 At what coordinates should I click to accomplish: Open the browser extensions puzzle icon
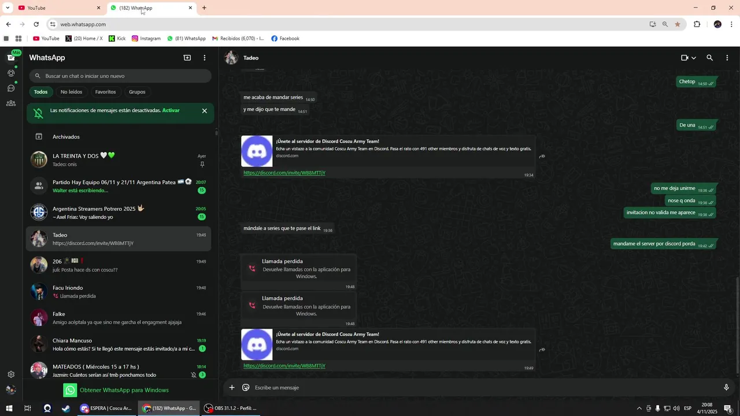697,24
